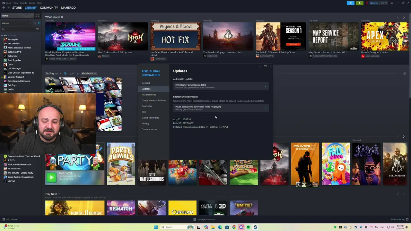Expand the Play Next shelf dropdown
Screen dimensions: 411x231
(x=59, y=194)
